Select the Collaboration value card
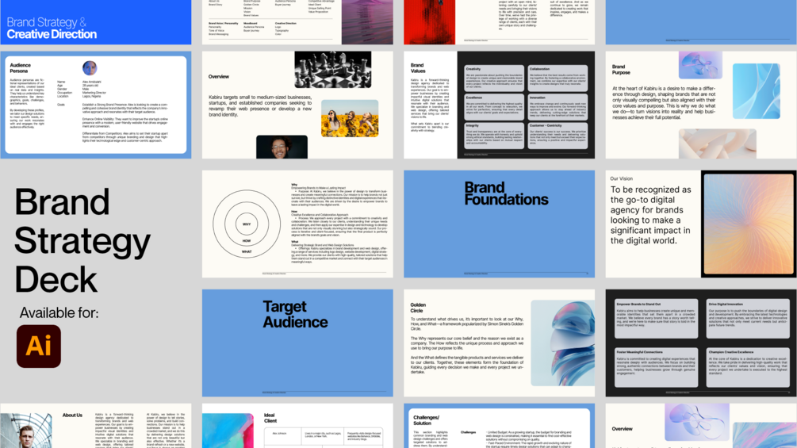The image size is (797, 448). click(x=558, y=78)
